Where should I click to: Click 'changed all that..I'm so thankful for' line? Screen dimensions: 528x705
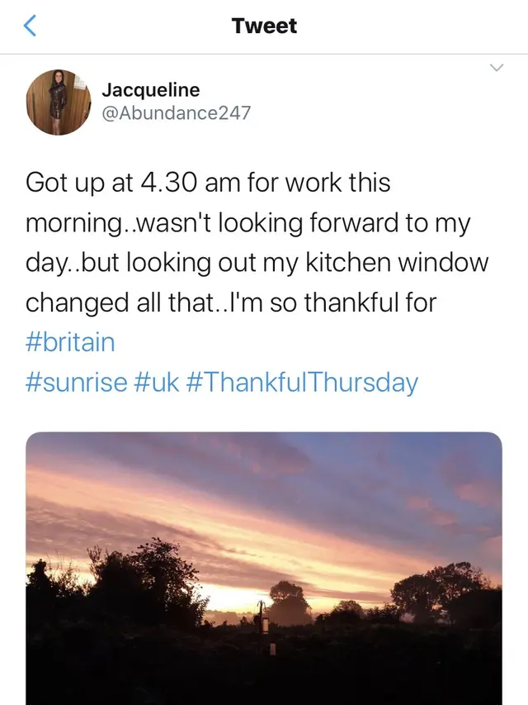pyautogui.click(x=231, y=302)
